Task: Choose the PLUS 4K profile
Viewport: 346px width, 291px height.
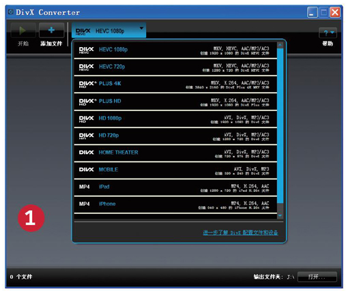Action: (x=175, y=85)
